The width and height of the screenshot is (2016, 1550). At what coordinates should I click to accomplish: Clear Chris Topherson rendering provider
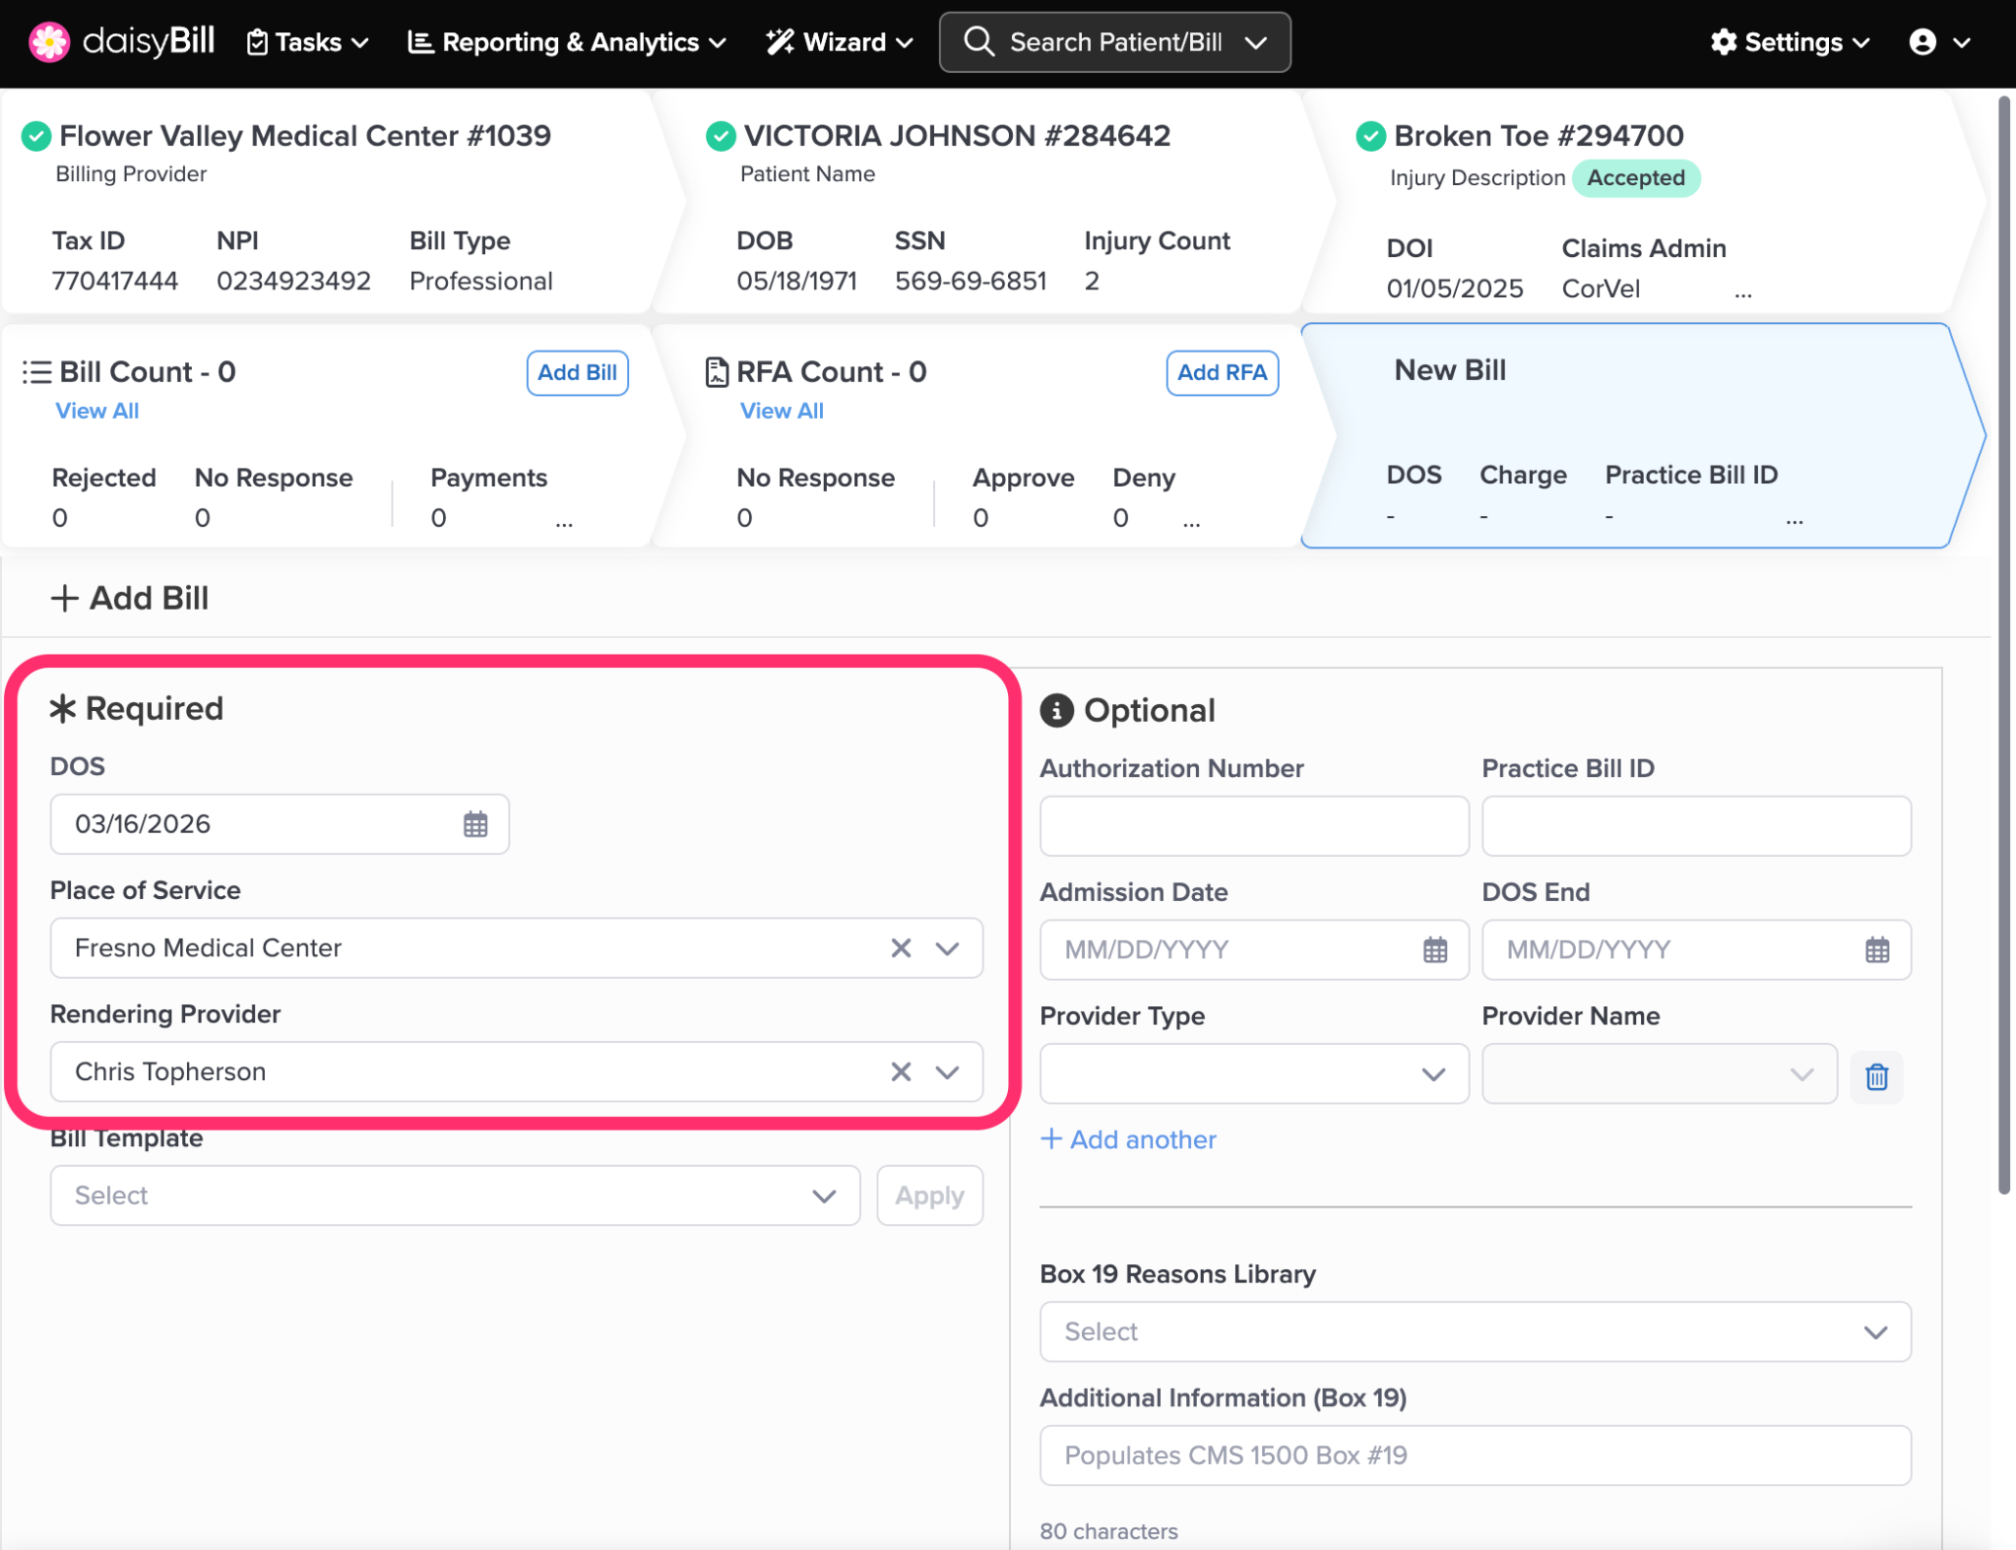900,1071
